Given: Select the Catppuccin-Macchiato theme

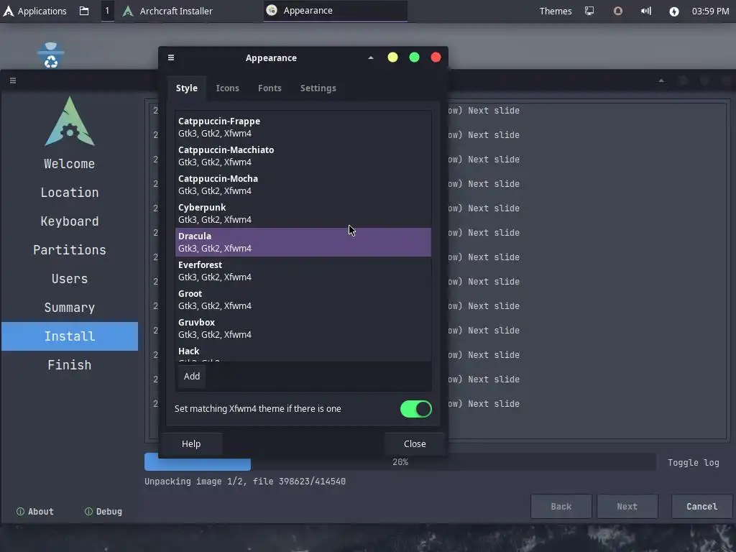Looking at the screenshot, I should [303, 156].
